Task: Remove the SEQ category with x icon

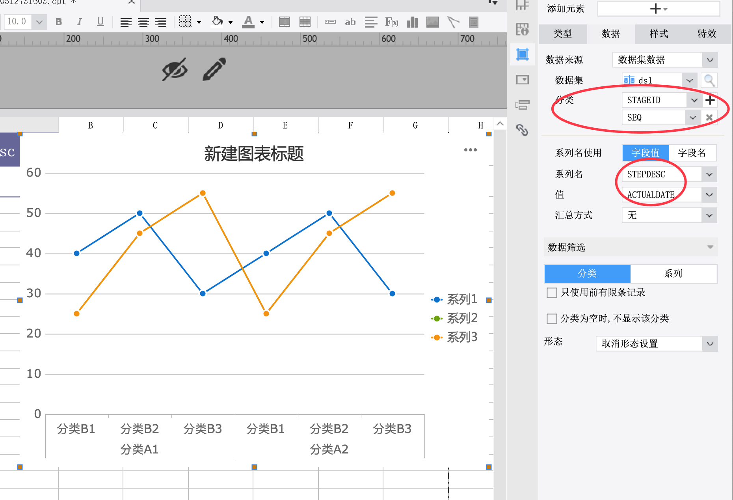Action: [x=709, y=118]
